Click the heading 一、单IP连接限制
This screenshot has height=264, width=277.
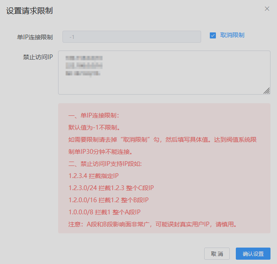tap(94, 115)
